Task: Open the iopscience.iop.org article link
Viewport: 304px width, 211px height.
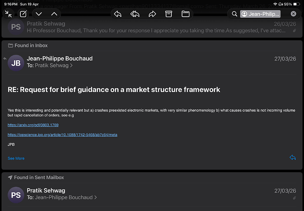Action: click(62, 135)
